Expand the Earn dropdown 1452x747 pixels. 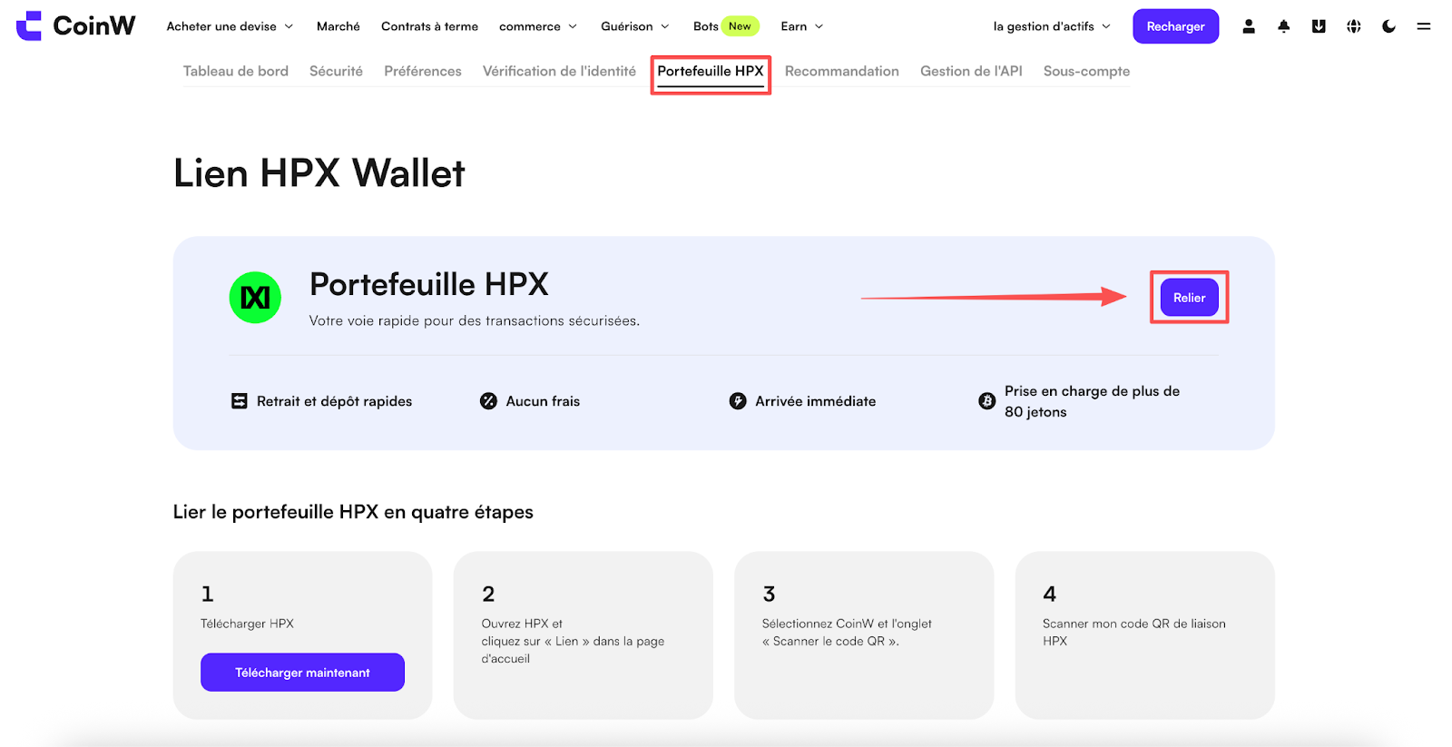pyautogui.click(x=802, y=26)
